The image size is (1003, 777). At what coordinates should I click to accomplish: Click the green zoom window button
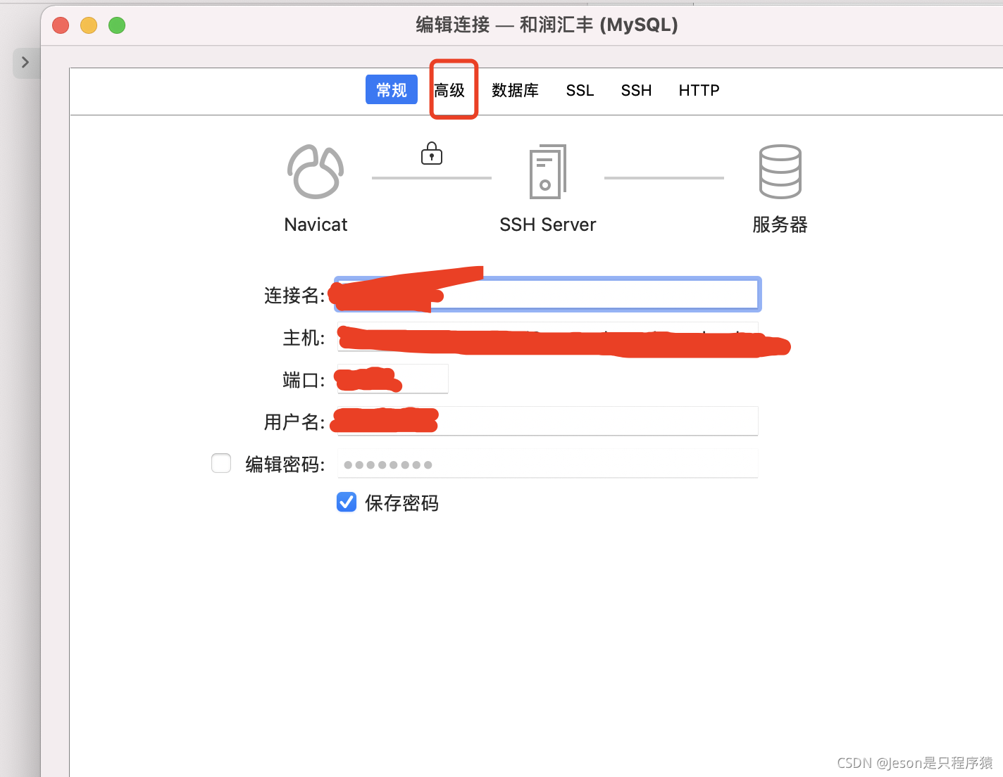[117, 25]
